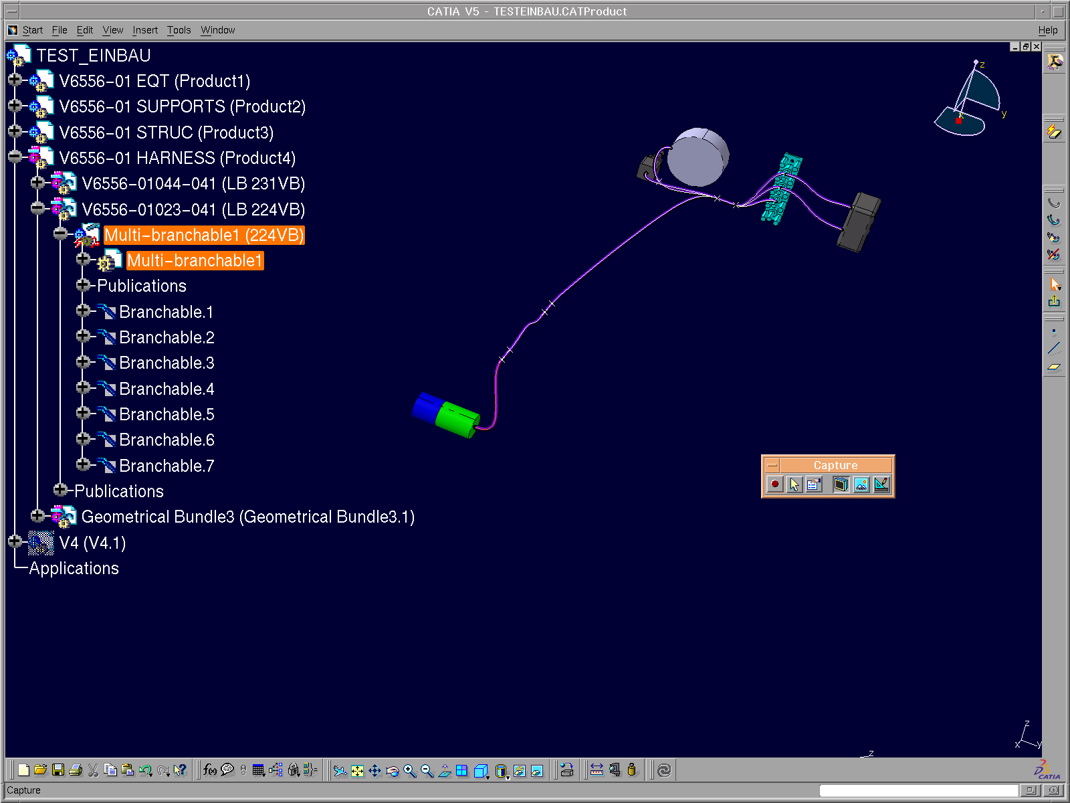Select Branchable.7 in the tree
Viewport: 1070px width, 803px height.
coord(167,466)
